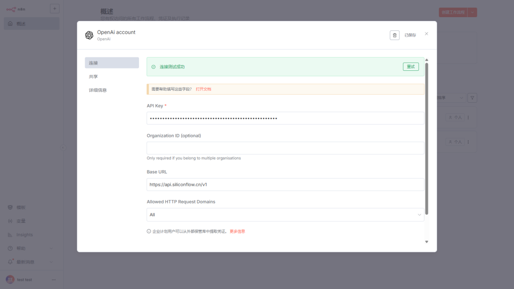Expand the 最新消息 sidebar menu
The width and height of the screenshot is (514, 289).
pos(31,262)
